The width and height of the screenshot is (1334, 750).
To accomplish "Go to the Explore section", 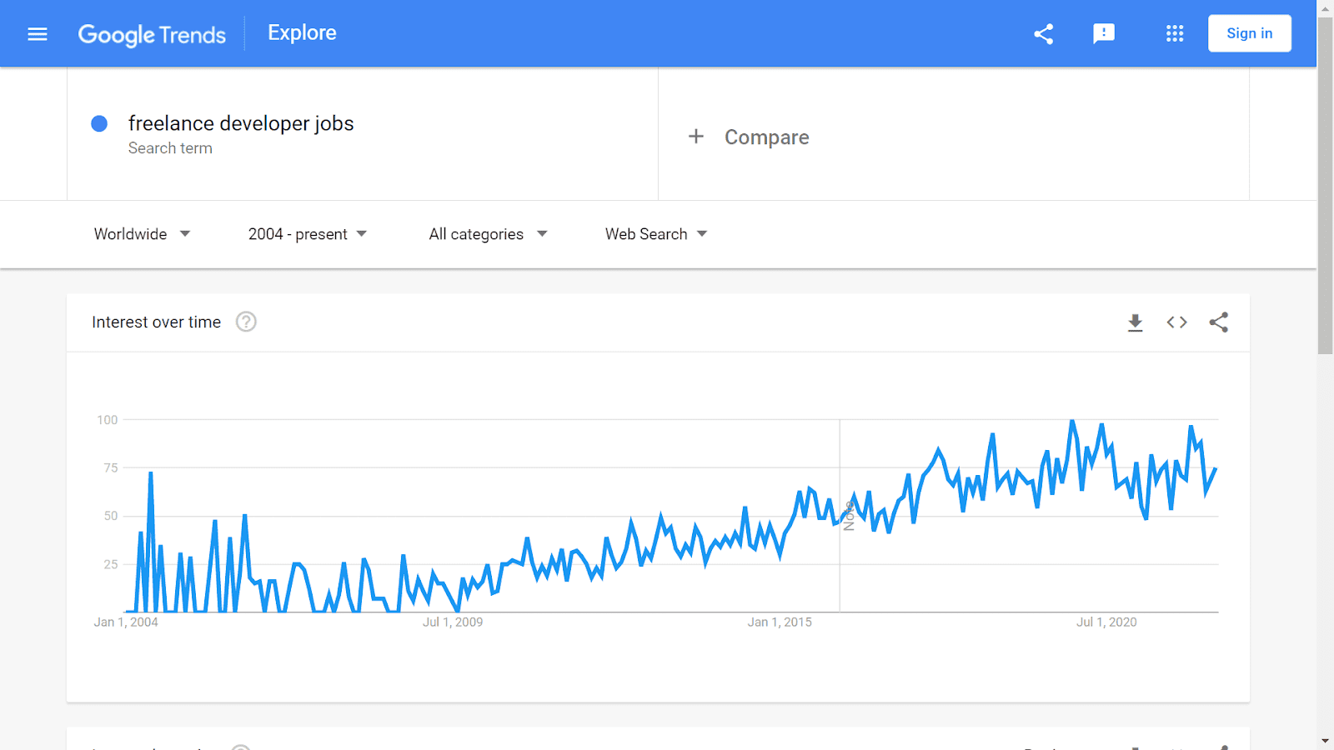I will pos(302,33).
